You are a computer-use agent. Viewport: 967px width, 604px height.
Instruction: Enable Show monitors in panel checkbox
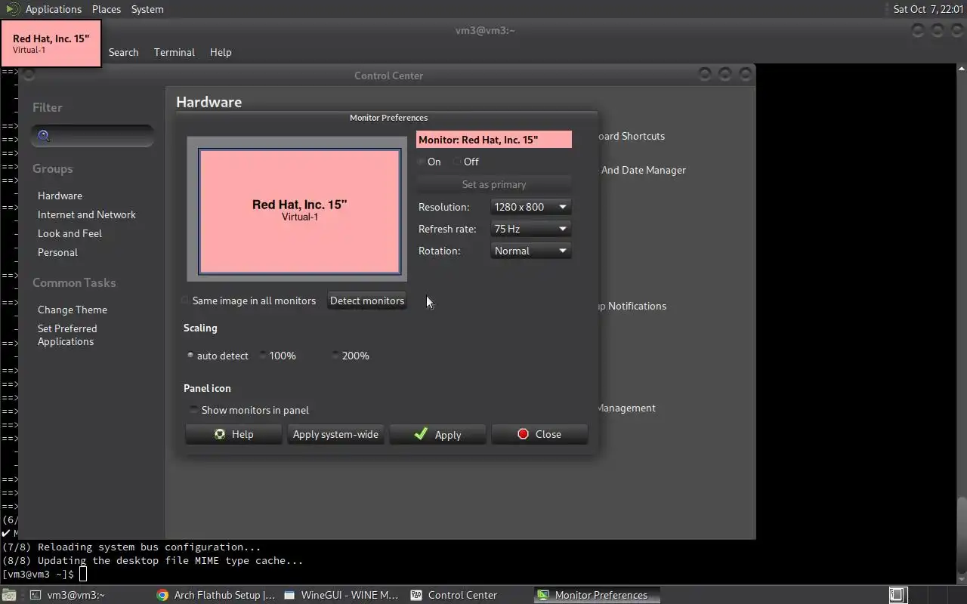[x=194, y=410]
